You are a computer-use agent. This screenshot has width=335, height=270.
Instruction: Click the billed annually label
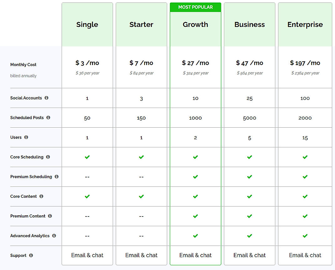23,76
